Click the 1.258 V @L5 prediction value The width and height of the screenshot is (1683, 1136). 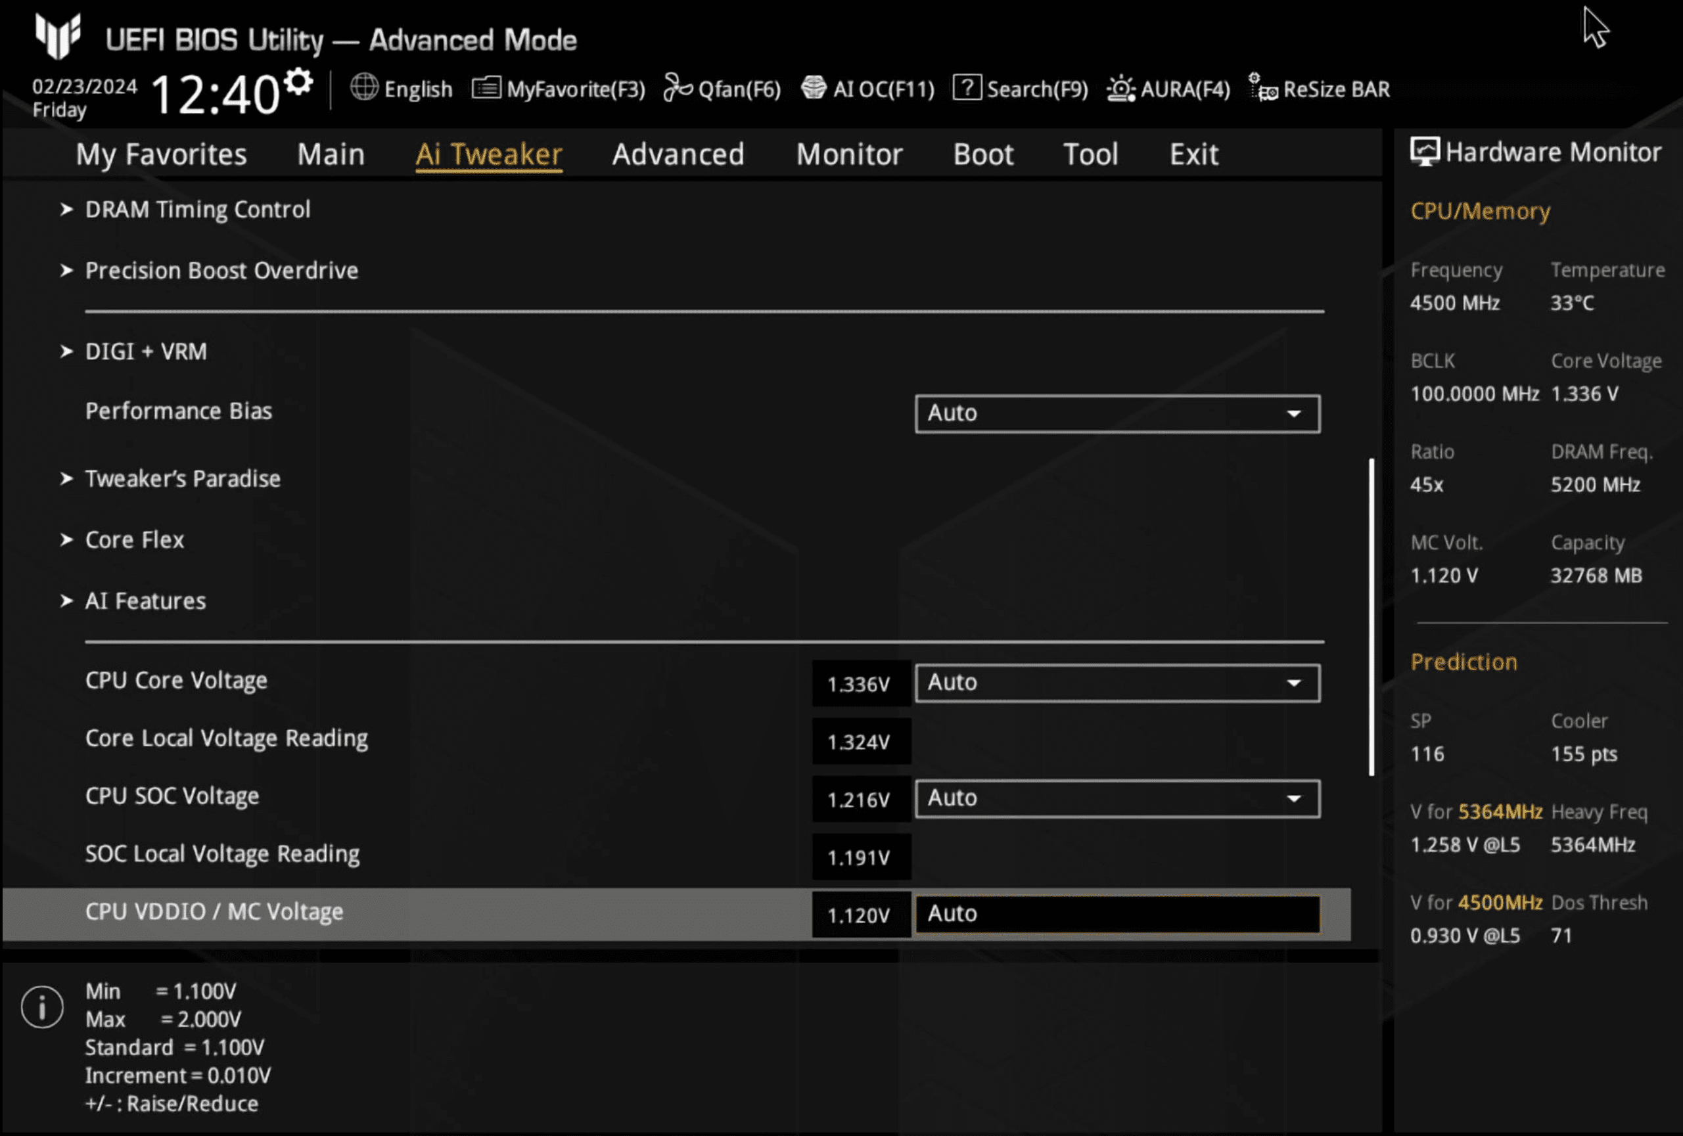coord(1465,845)
